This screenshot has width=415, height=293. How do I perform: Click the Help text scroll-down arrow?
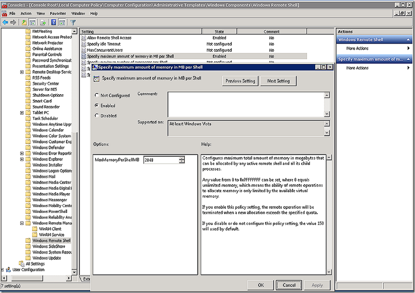point(329,272)
